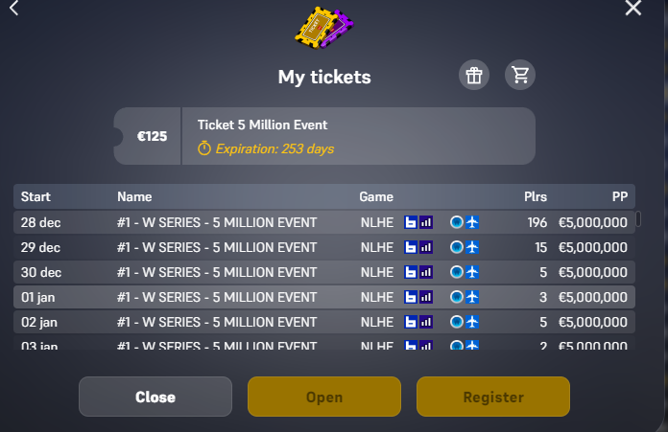Open the shopping cart icon
This screenshot has height=432, width=668.
tap(520, 76)
